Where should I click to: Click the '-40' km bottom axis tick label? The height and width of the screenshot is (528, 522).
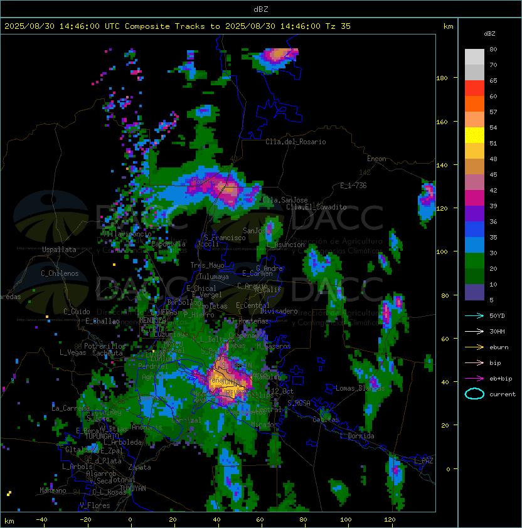click(x=41, y=520)
